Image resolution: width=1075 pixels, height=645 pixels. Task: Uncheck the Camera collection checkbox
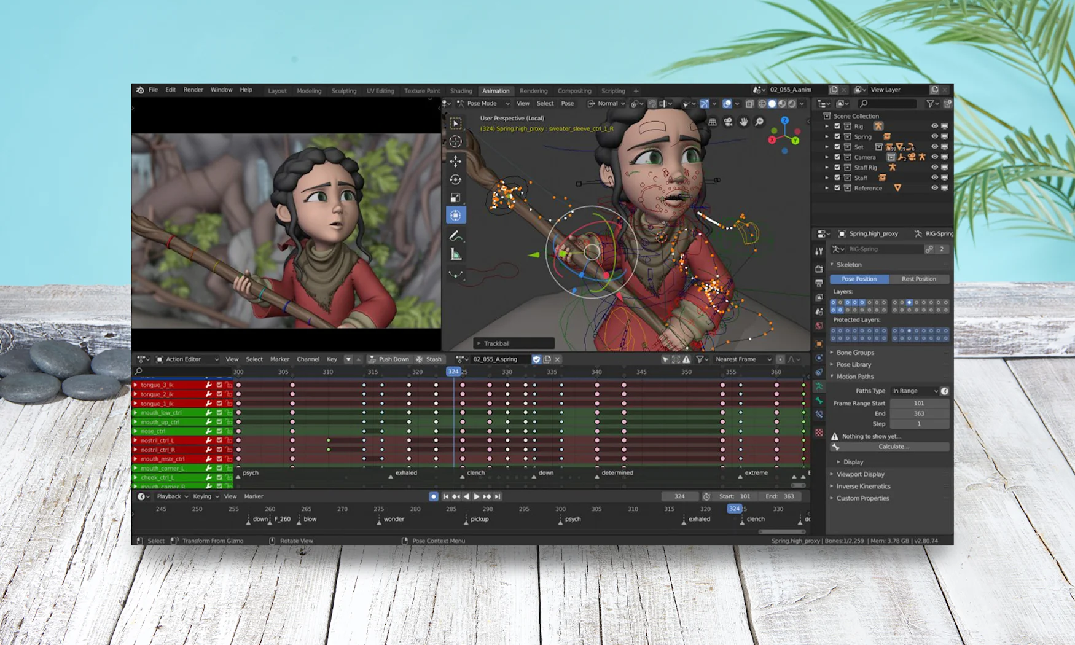pos(837,157)
